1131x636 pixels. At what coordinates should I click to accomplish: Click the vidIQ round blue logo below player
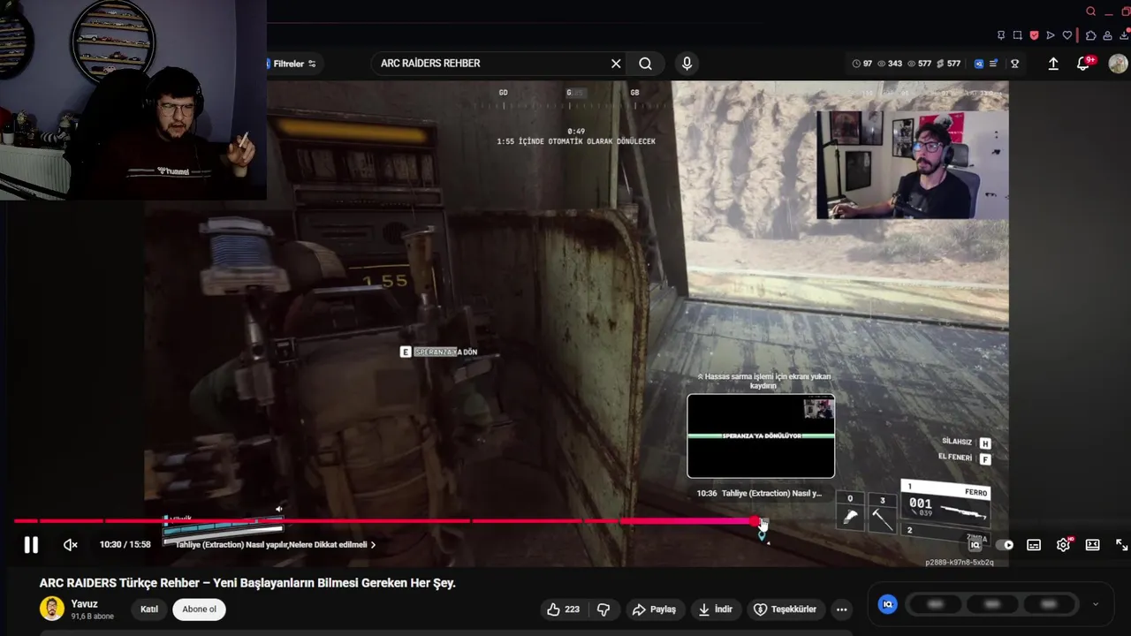click(888, 604)
